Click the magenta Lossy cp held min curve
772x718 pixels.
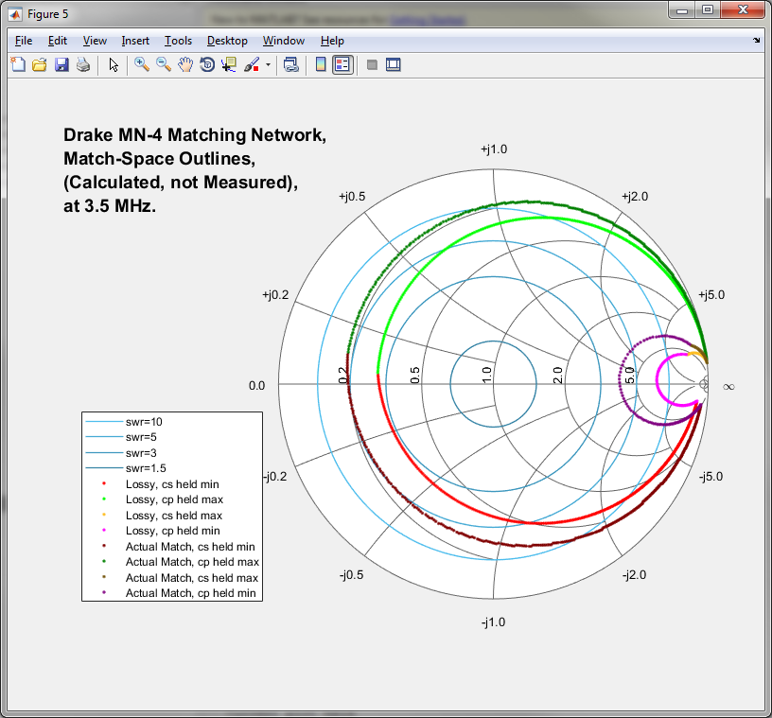coord(658,379)
